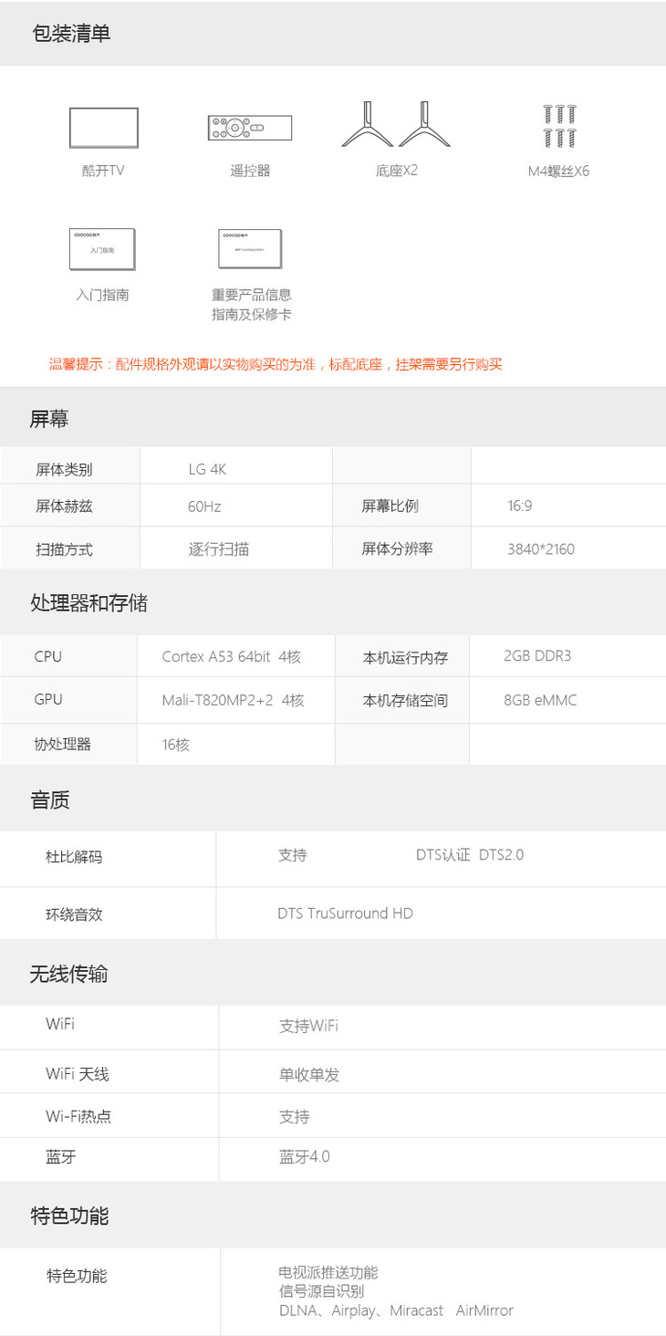The height and width of the screenshot is (1336, 666).
Task: Click the DTS TruSurround HD value
Action: [345, 913]
